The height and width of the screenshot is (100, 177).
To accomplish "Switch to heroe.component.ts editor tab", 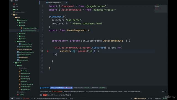I will pos(54,2).
